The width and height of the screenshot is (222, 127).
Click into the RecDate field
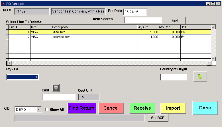point(135,12)
